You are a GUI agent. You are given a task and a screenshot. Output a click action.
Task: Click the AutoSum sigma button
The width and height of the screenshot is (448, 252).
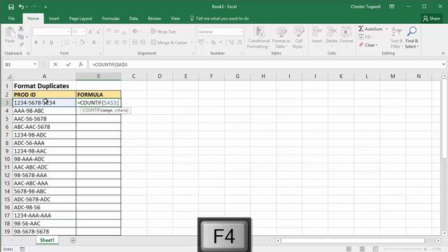tap(370, 29)
